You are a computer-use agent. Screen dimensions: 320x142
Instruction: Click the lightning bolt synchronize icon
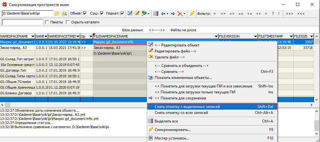coord(192,14)
